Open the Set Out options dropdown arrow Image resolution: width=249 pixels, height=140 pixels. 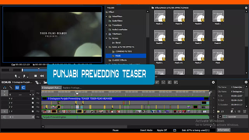(28, 77)
